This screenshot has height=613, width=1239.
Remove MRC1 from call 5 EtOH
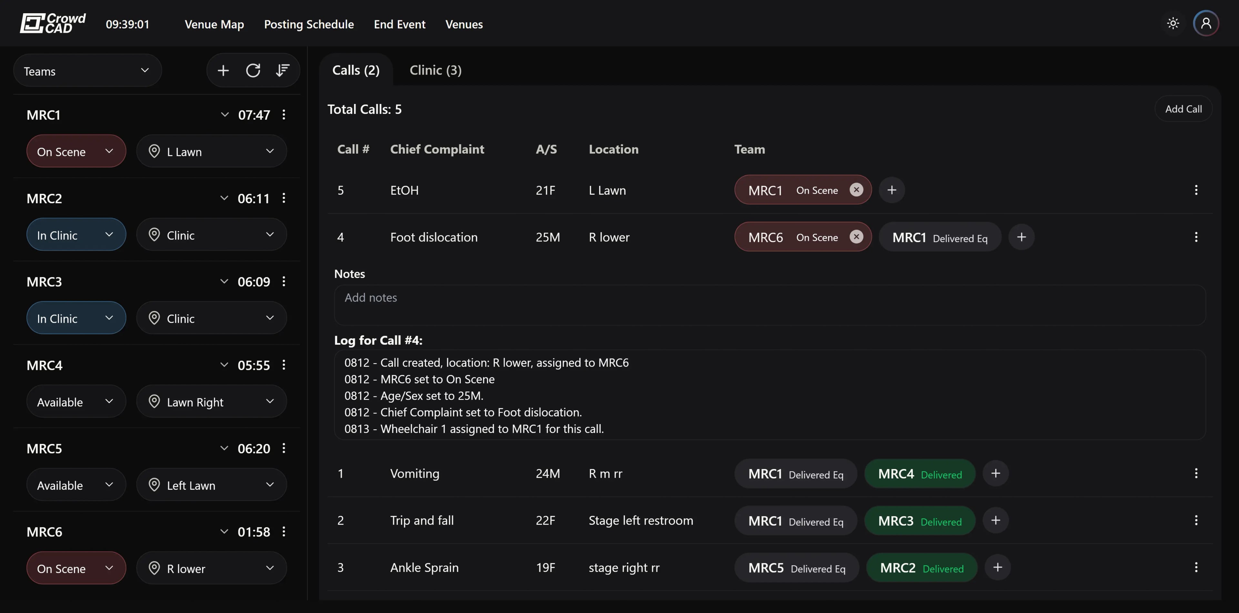pos(856,189)
